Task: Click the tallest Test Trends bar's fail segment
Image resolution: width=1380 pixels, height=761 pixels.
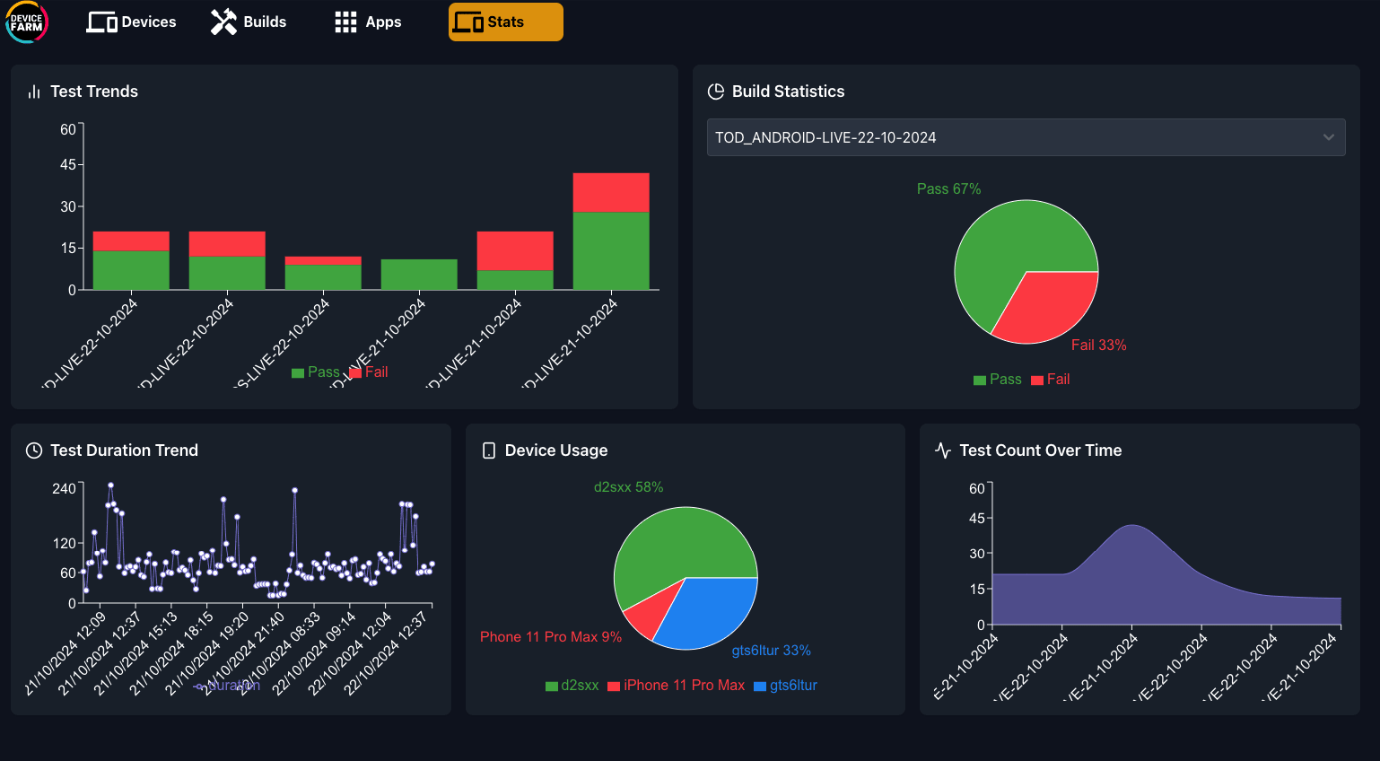Action: click(x=611, y=192)
